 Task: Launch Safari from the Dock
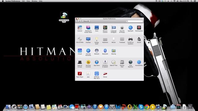(25, 107)
